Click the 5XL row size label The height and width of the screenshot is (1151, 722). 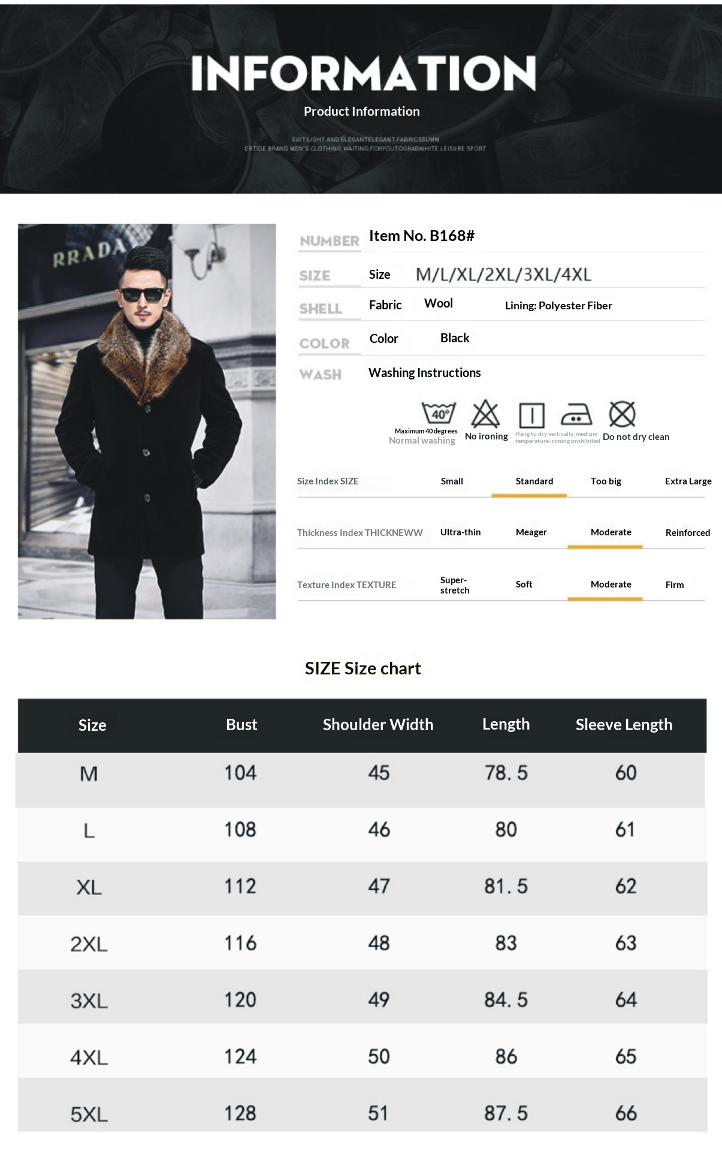(x=89, y=1114)
